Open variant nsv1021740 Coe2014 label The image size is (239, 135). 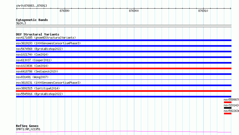click(x=32, y=54)
